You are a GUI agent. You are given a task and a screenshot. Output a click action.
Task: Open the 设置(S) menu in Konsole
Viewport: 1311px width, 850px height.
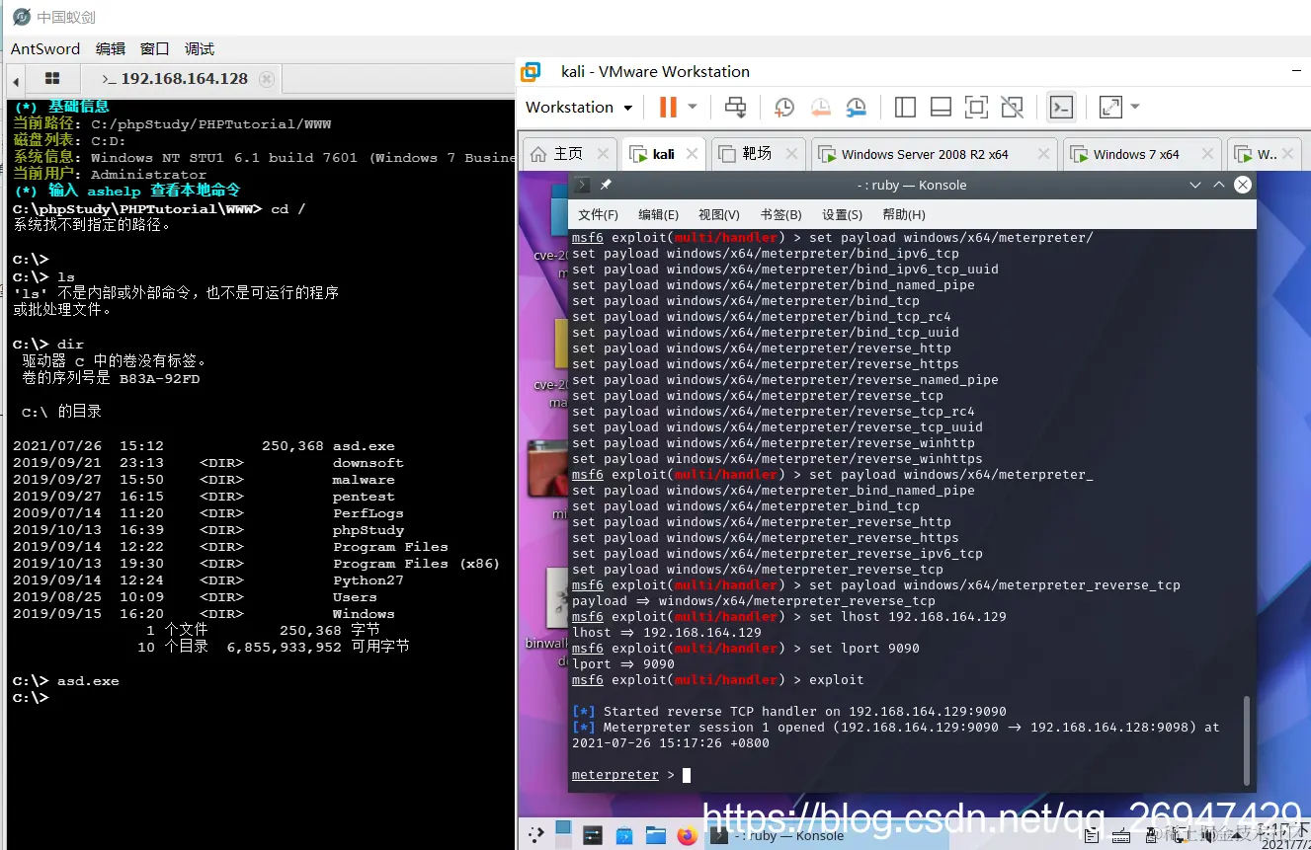tap(842, 214)
